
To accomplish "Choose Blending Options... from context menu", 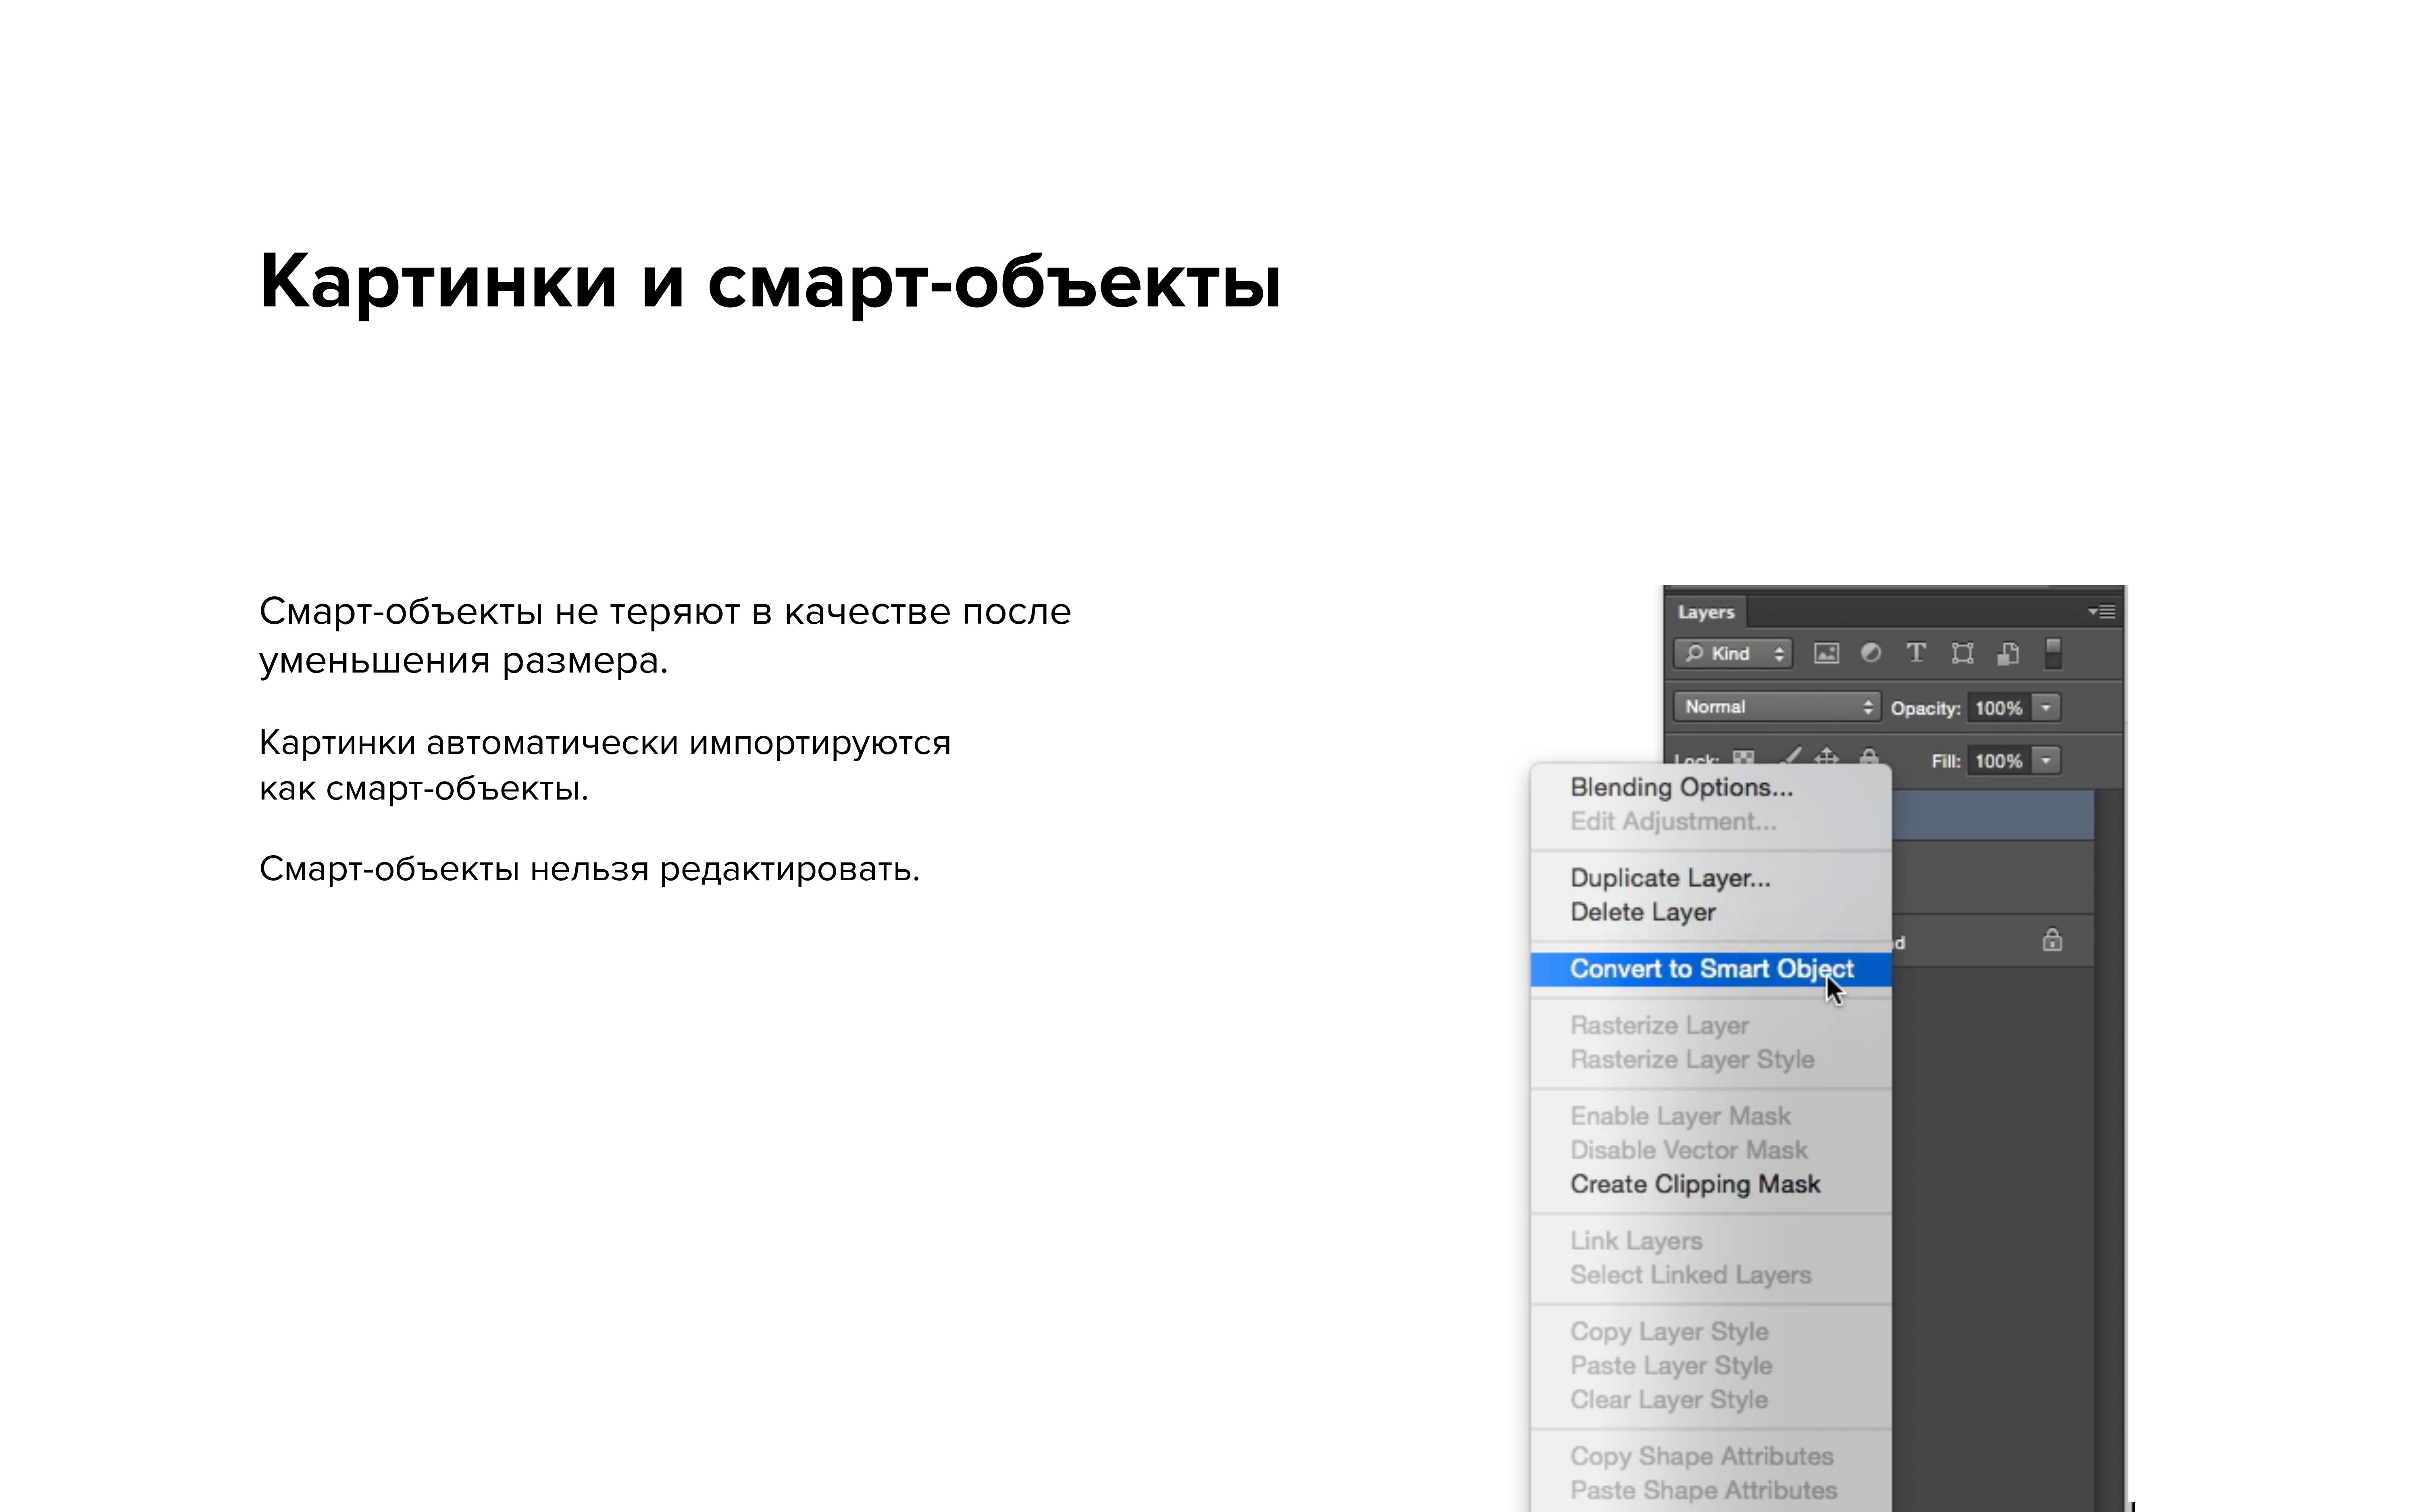I will (x=1711, y=787).
